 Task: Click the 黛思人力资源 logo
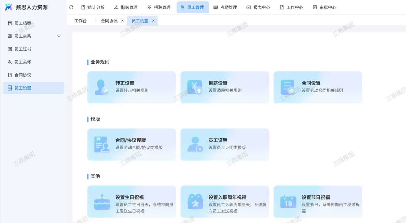pyautogui.click(x=9, y=7)
